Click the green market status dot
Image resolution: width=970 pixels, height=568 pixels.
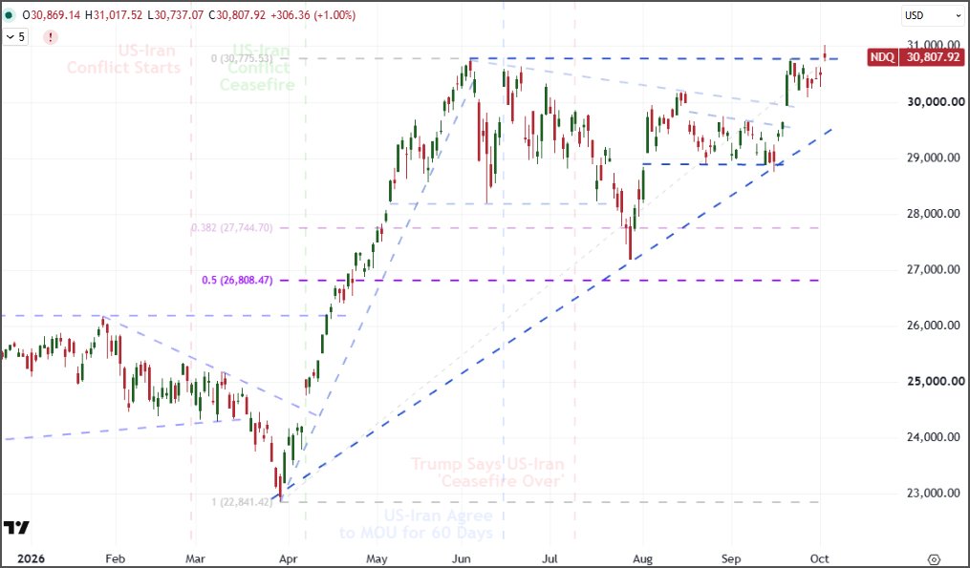(x=10, y=15)
